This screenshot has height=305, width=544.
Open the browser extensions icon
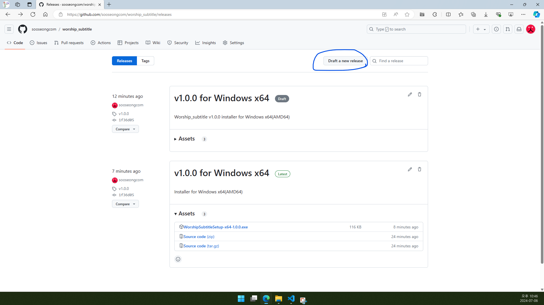435,14
